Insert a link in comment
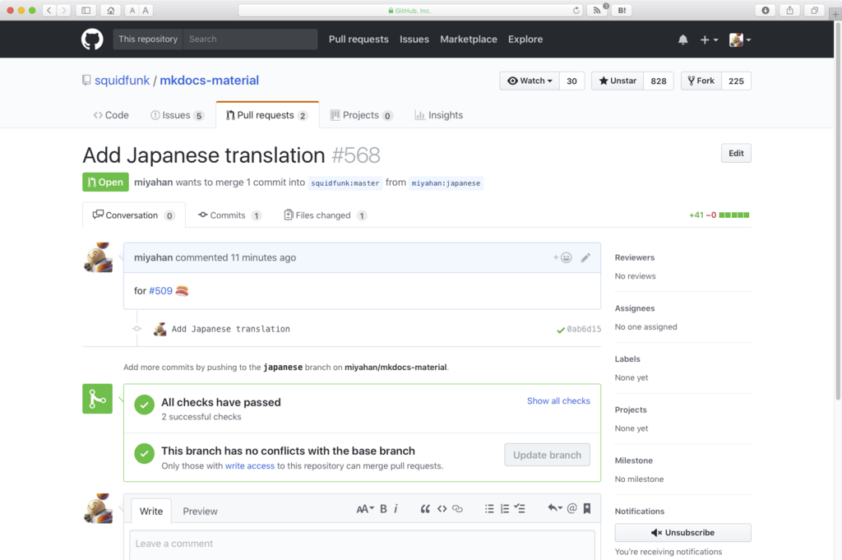Viewport: 842px width, 560px height. (x=457, y=508)
